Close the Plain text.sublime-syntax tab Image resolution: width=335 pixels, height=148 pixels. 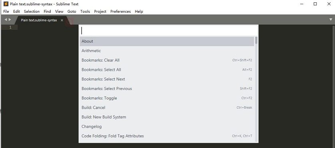[62, 20]
